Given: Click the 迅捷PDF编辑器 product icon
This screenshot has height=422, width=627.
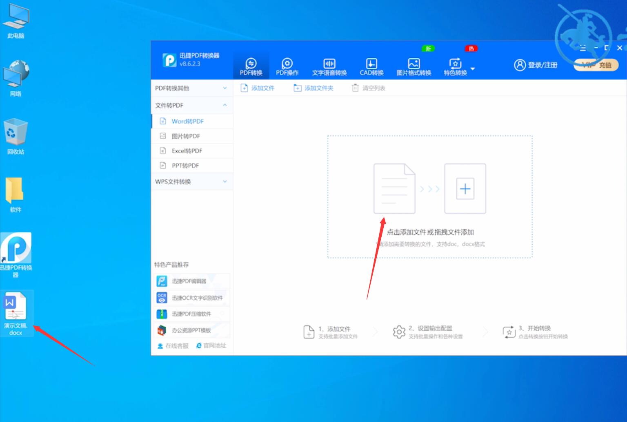Looking at the screenshot, I should (162, 281).
